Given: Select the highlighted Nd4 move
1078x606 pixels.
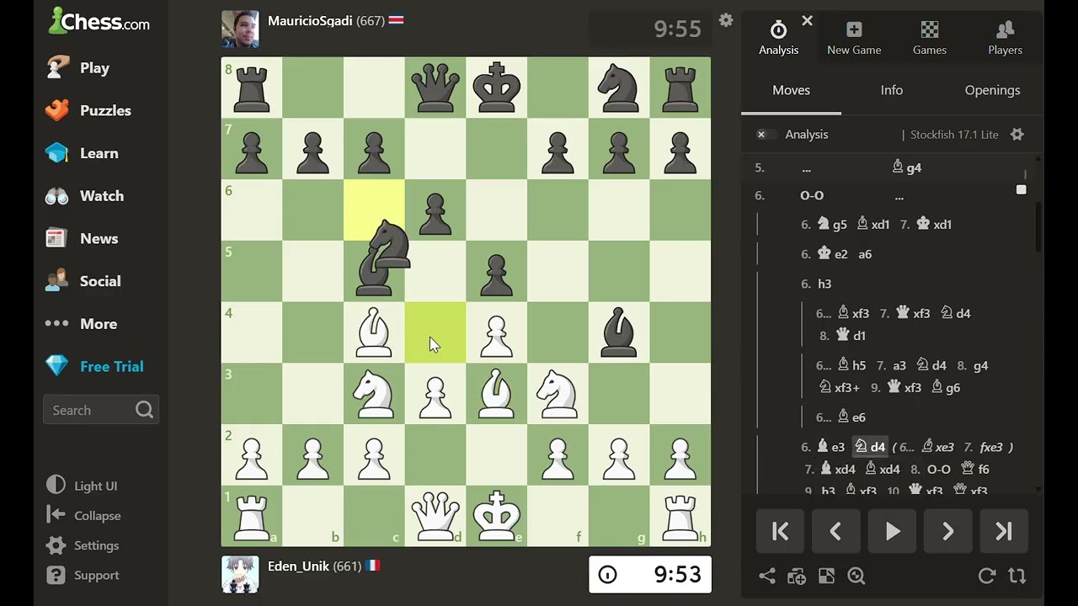Looking at the screenshot, I should tap(870, 447).
